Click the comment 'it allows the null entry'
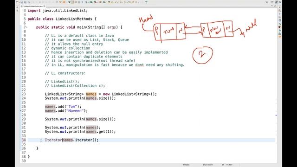The image size is (297, 167). pos(74,44)
